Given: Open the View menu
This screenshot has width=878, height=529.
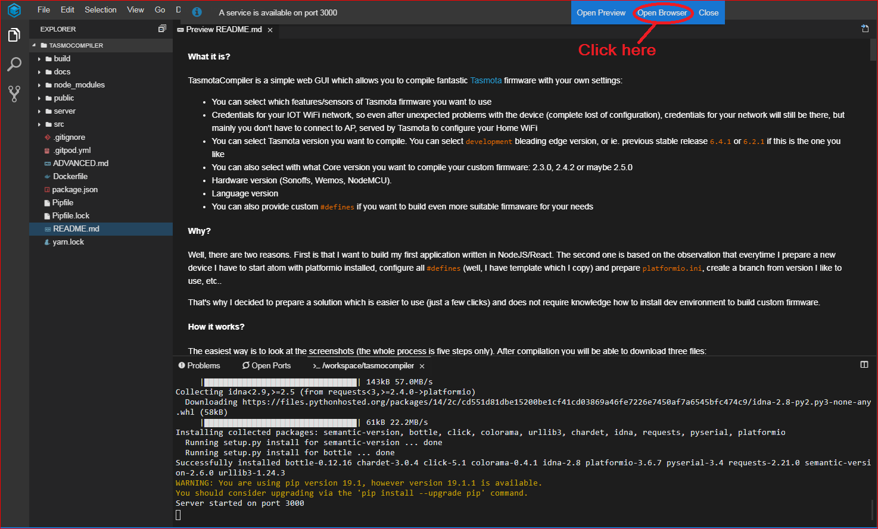Looking at the screenshot, I should click(136, 10).
